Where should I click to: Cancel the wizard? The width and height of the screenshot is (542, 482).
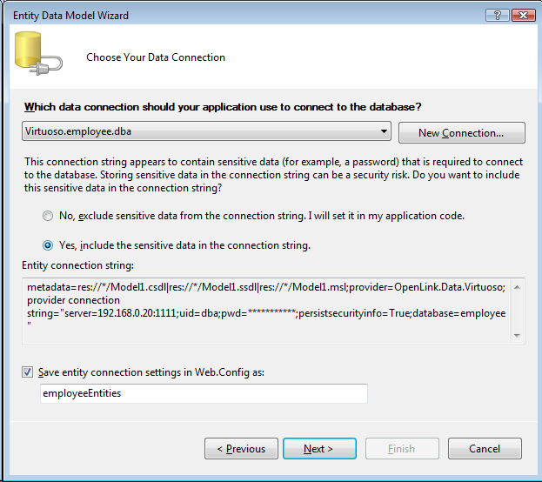click(x=484, y=449)
